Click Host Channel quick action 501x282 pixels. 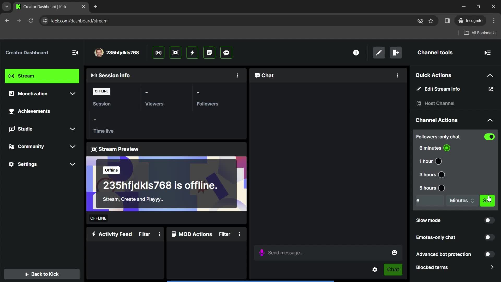tap(439, 103)
